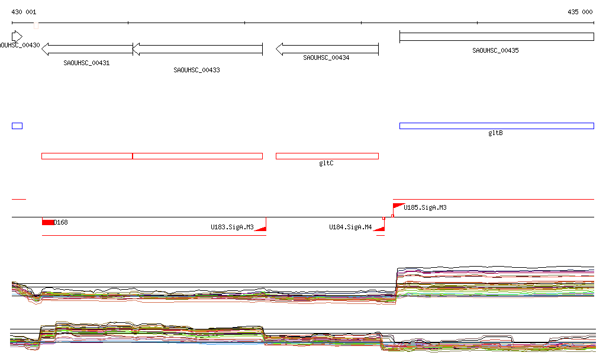Select the SAOUHSC_00435 gene box
606x362 pixels.
[x=497, y=37]
